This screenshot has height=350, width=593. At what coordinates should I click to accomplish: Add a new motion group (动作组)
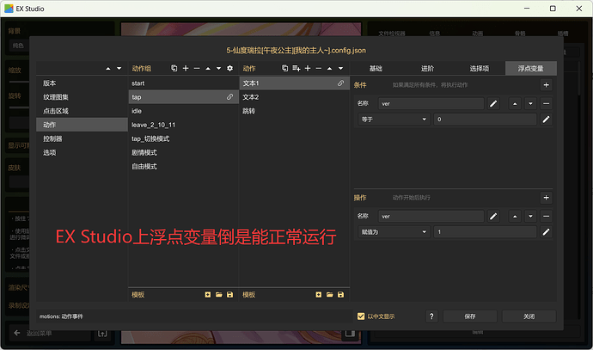coord(186,68)
